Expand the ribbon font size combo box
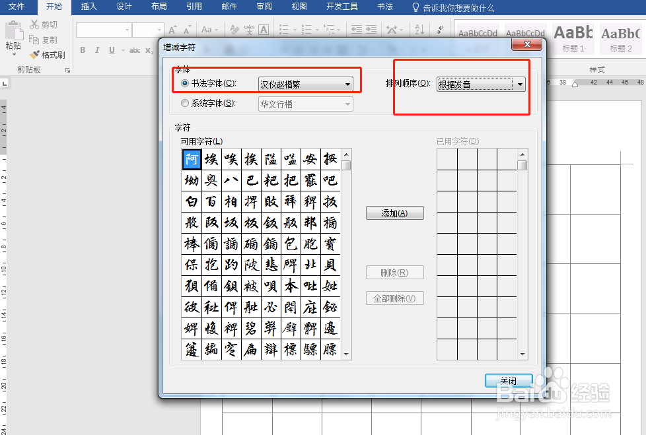646x435 pixels. (x=159, y=30)
